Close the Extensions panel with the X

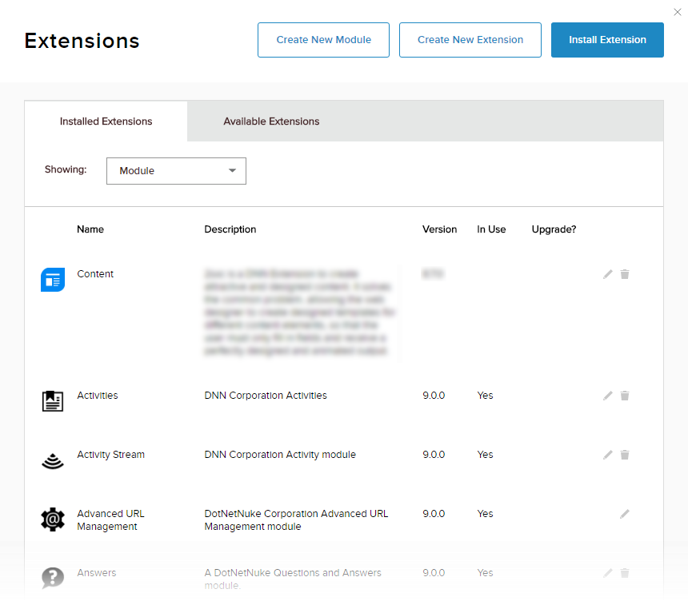pos(678,12)
